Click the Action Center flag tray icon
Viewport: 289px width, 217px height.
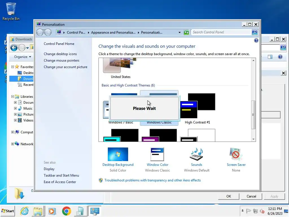[x=248, y=211]
